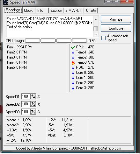Open the Clock tab

coord(28,10)
